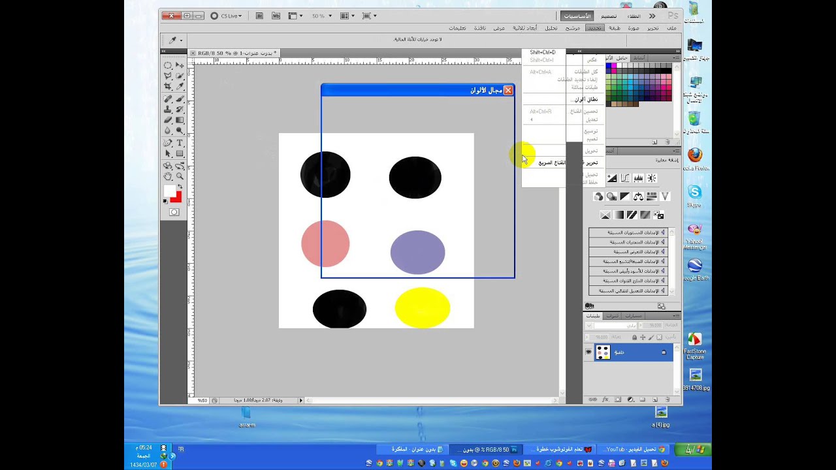The width and height of the screenshot is (836, 470).
Task: Click the red background color swatch
Action: coord(178,197)
